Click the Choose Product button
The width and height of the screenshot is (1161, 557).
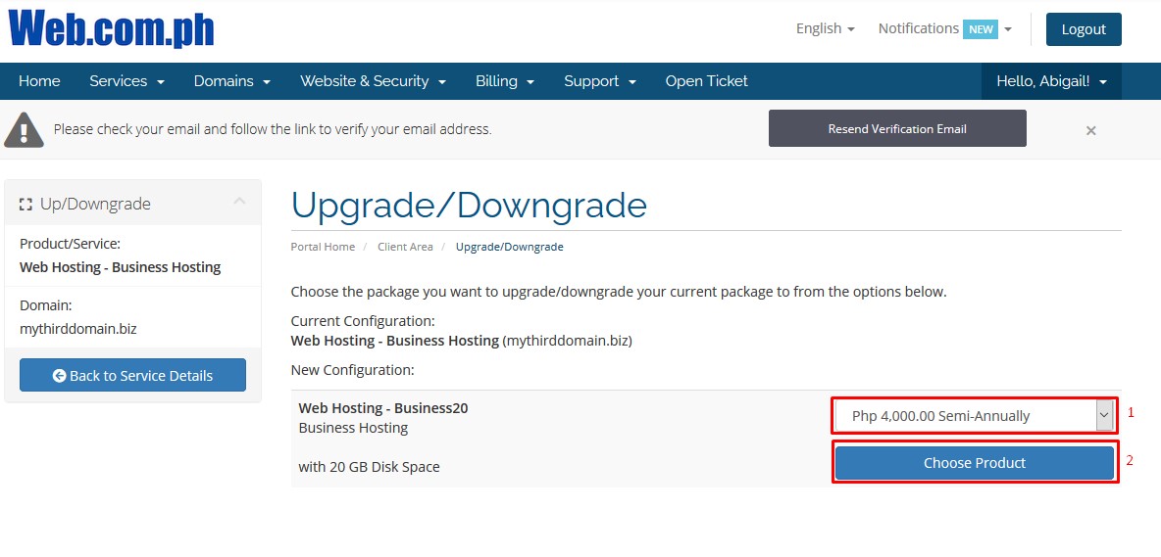975,463
